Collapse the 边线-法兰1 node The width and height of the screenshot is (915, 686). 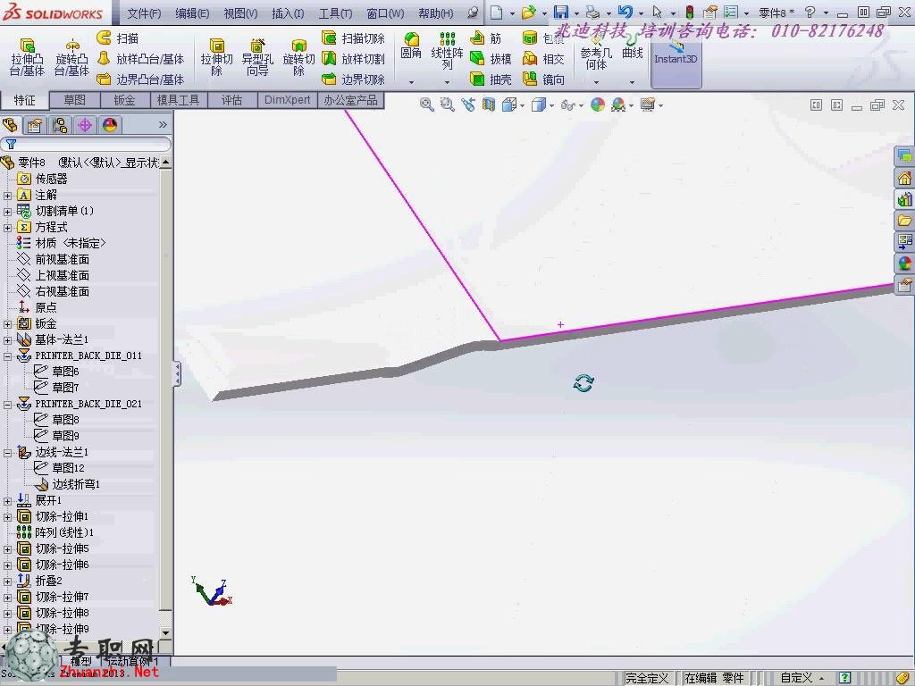(7, 453)
